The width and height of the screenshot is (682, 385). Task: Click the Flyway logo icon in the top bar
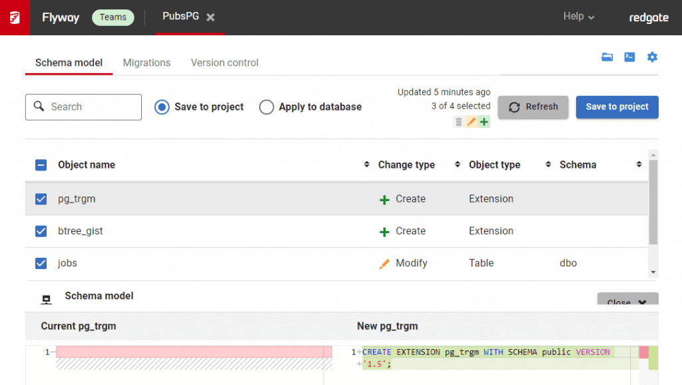(15, 17)
